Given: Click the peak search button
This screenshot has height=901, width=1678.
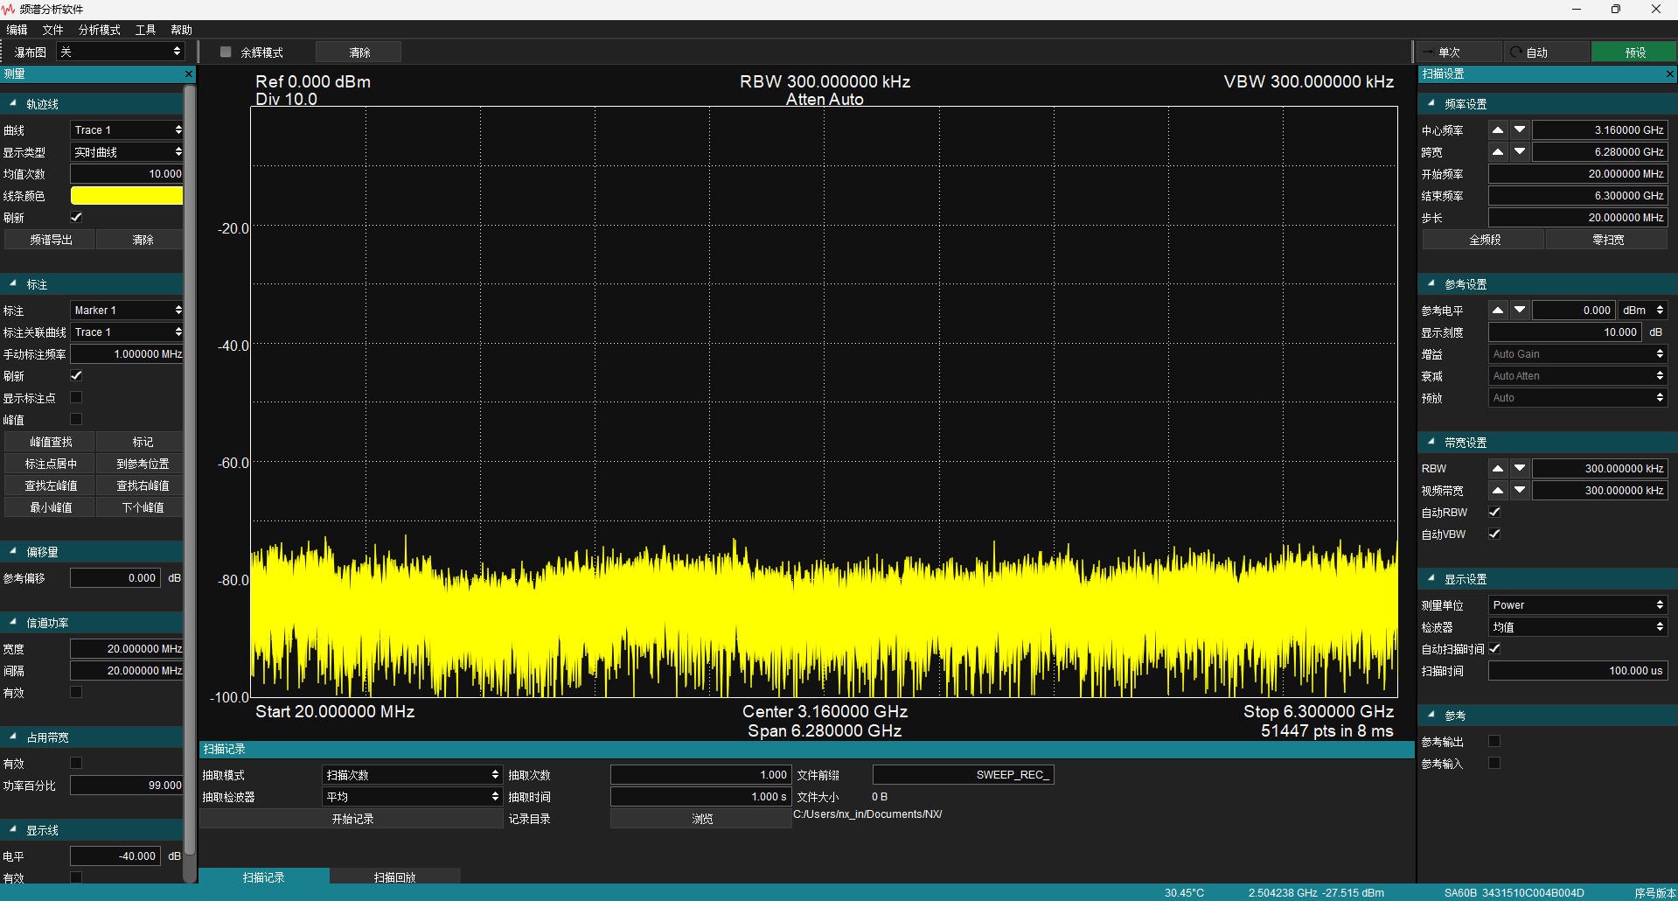Looking at the screenshot, I should 51,442.
